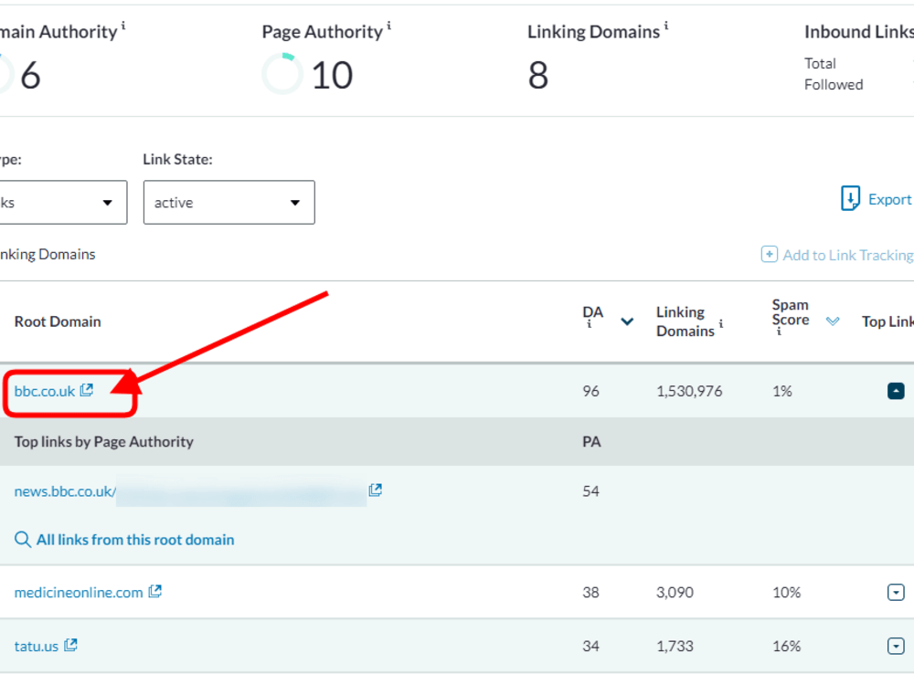
Task: Open medicineonline.com external link icon
Action: [154, 591]
